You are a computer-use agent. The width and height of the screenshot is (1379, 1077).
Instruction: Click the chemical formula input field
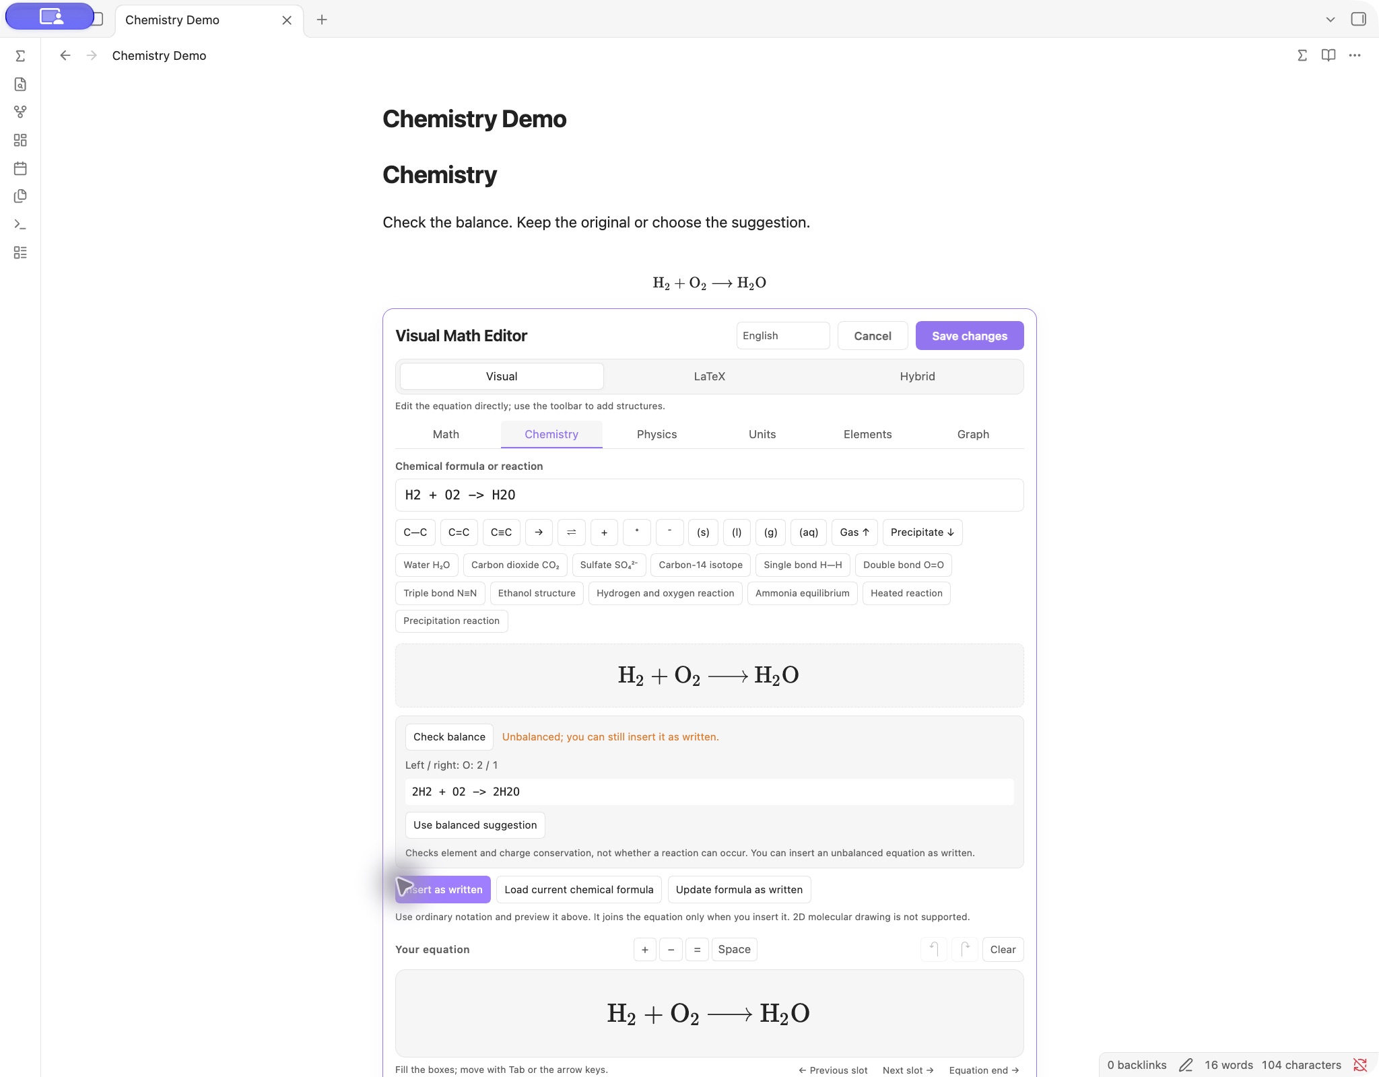click(709, 495)
